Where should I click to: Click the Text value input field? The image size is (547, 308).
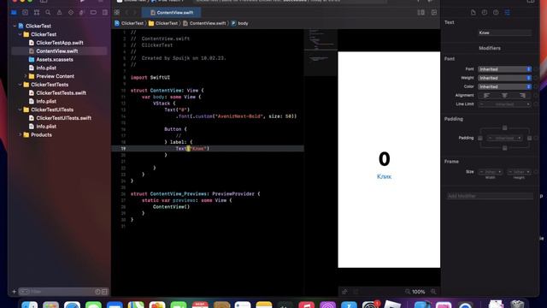pos(505,33)
